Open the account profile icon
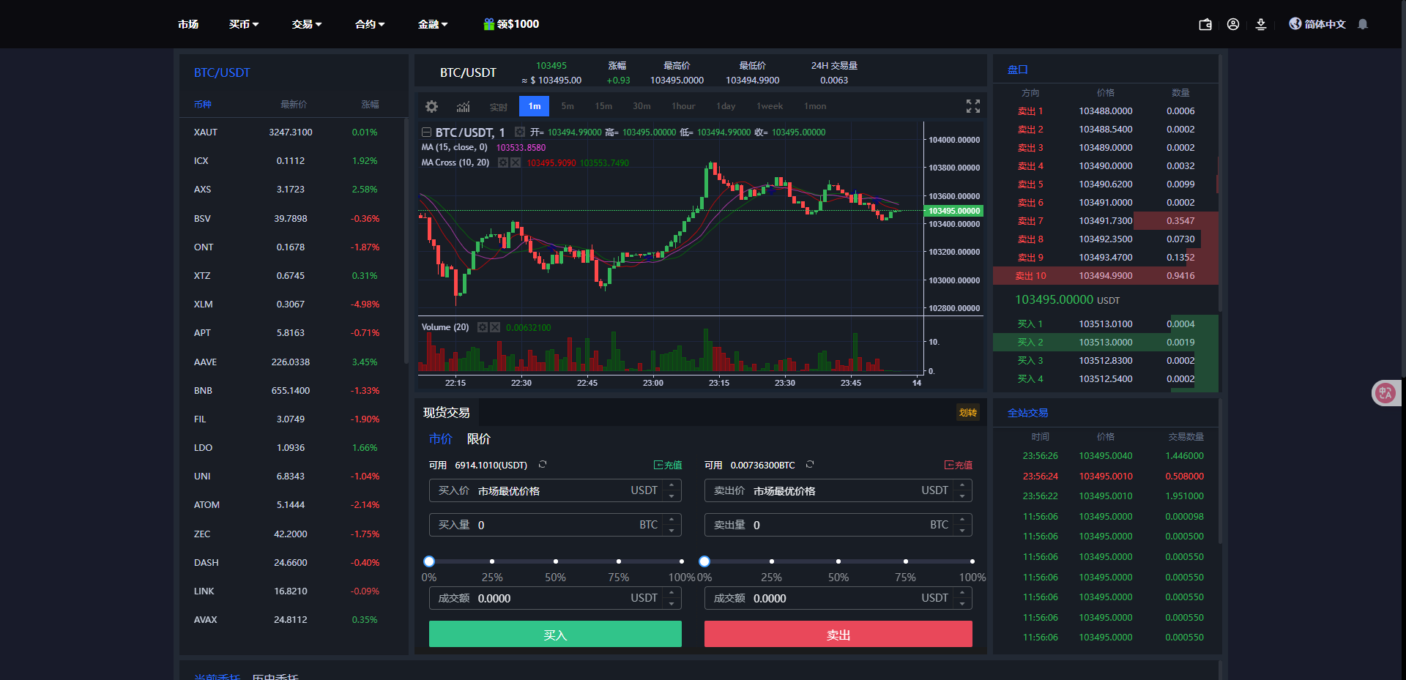The width and height of the screenshot is (1406, 680). pos(1232,24)
